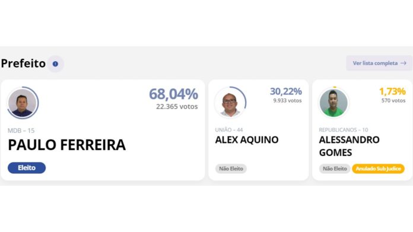This screenshot has width=413, height=232.
Task: Click the MDB – 15 party label
Action: pos(21,131)
